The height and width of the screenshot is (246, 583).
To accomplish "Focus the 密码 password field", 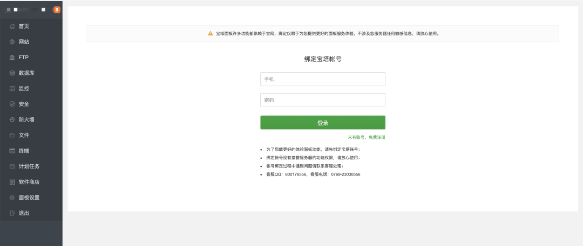I will tap(322, 100).
